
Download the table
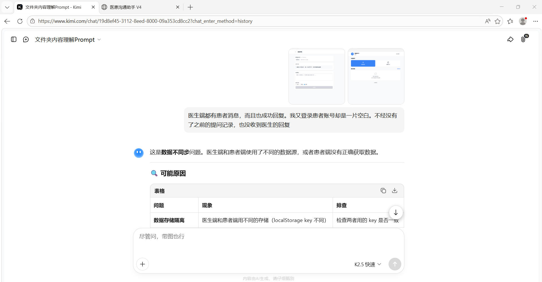point(394,191)
